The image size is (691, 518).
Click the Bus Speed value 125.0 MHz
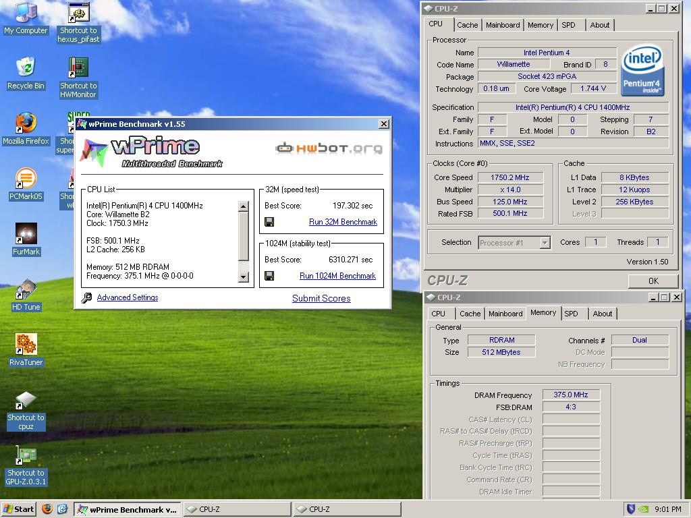[x=510, y=202]
